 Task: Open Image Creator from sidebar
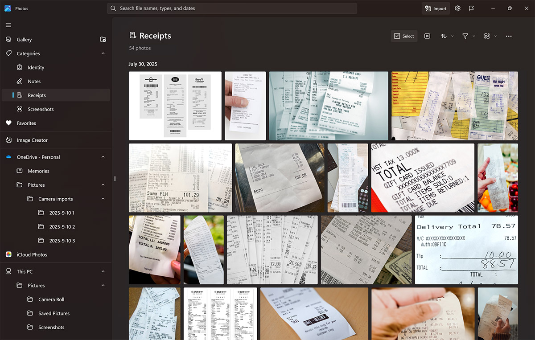pyautogui.click(x=32, y=140)
